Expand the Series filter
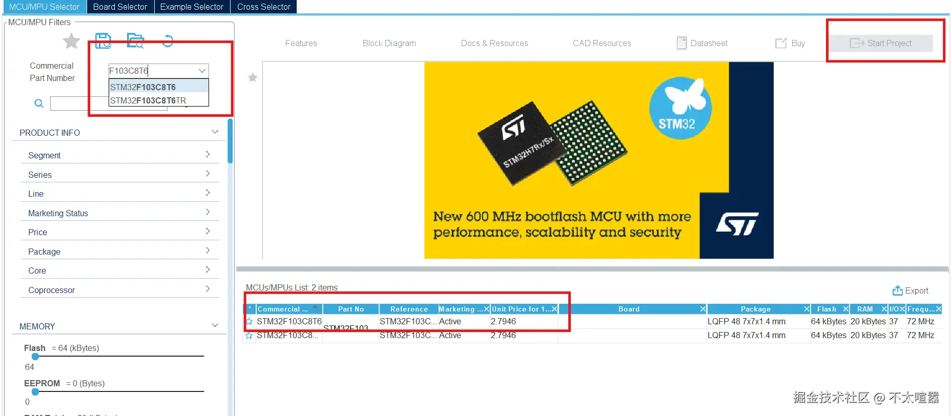The width and height of the screenshot is (951, 416). [x=208, y=174]
